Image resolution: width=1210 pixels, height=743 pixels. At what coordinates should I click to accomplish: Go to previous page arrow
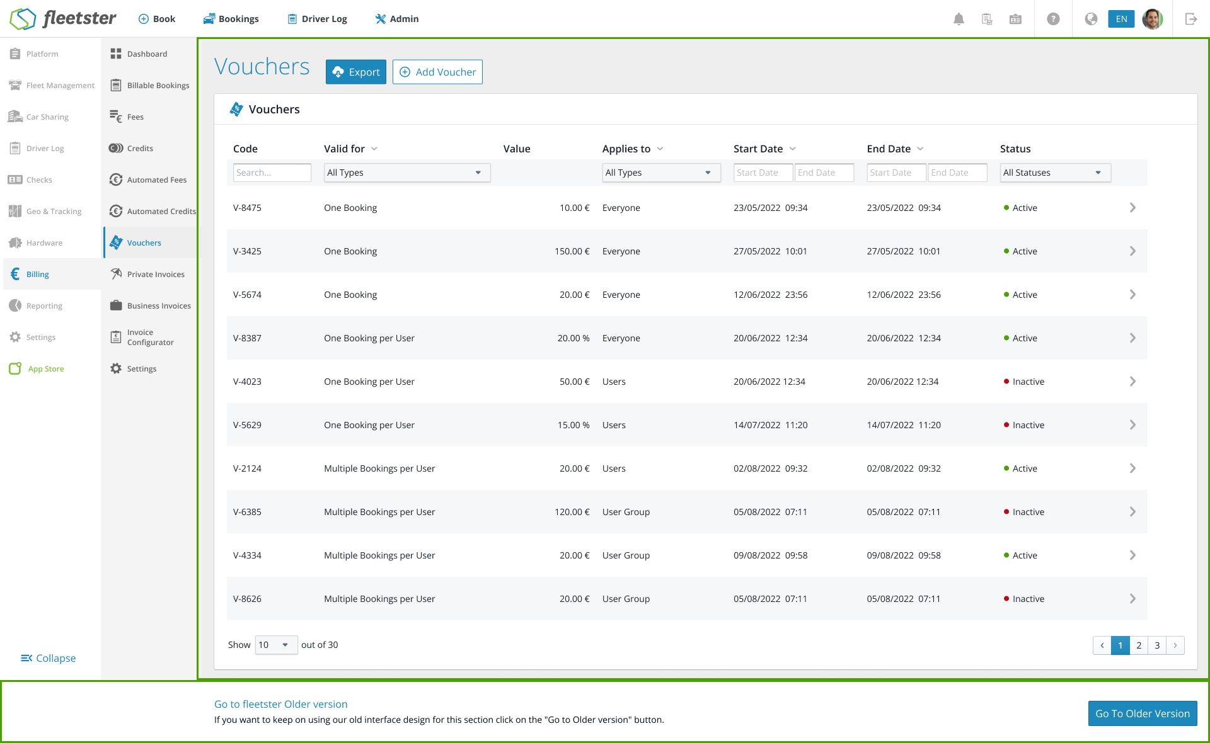tap(1102, 645)
